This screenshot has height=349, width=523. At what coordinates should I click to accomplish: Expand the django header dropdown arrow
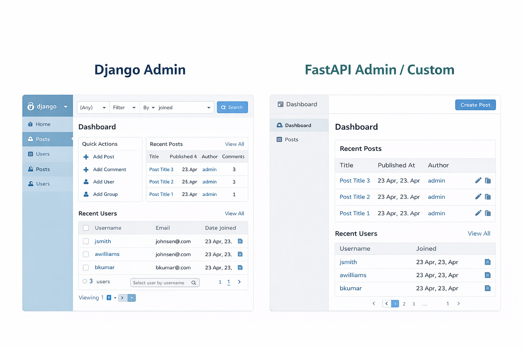(x=65, y=107)
